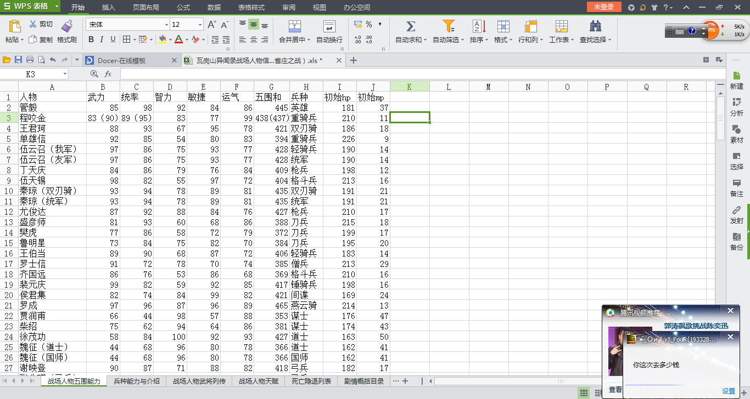
Task: Toggle Bold formatting
Action: (x=91, y=39)
